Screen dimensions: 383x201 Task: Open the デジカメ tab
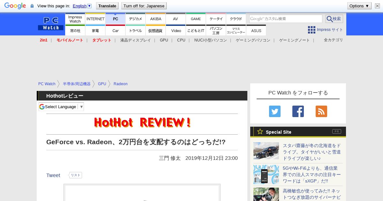[136, 19]
